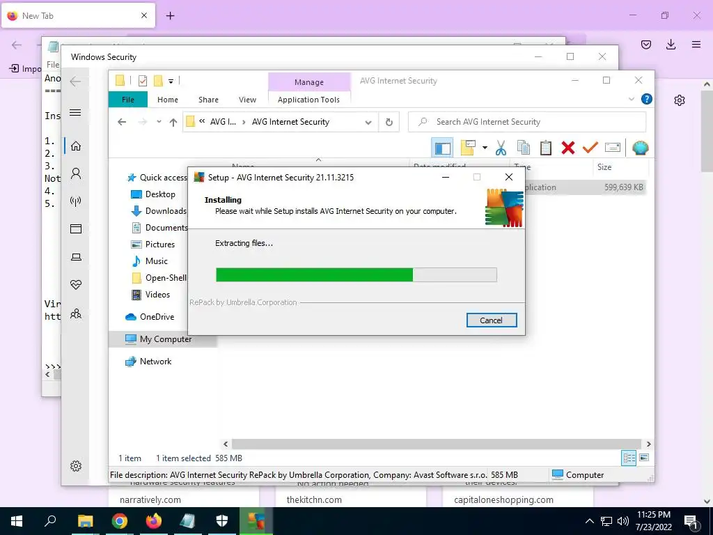Click the extracting files progress bar

coord(356,274)
